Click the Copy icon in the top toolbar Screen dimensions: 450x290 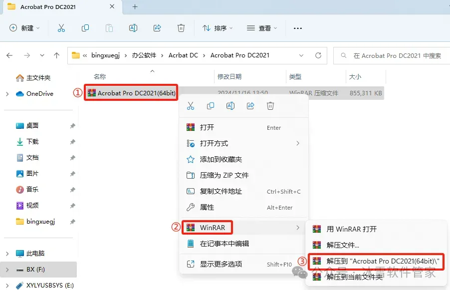(85, 28)
